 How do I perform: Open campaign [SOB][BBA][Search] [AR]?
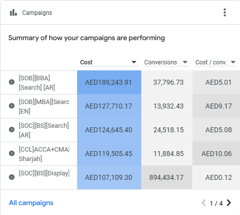click(x=37, y=83)
